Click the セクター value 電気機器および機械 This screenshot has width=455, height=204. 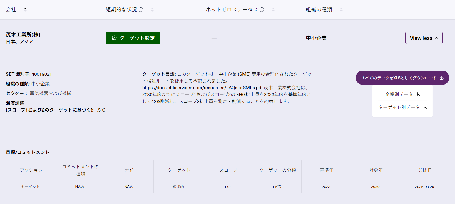[x=51, y=93]
